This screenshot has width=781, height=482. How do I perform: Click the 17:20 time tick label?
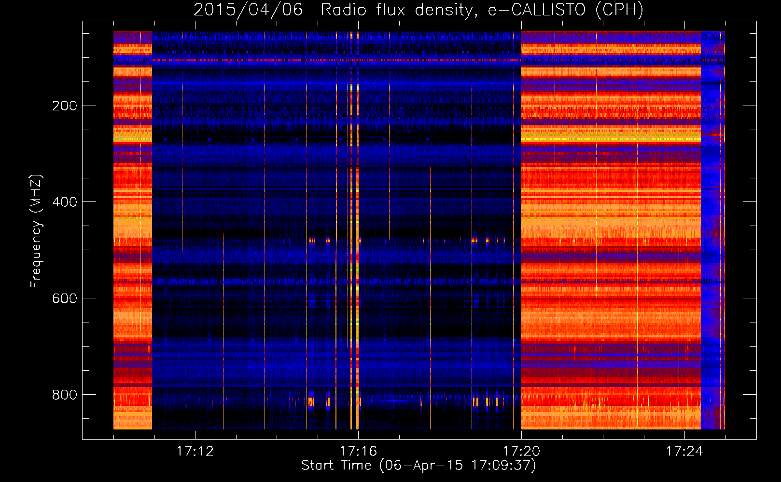point(521,451)
